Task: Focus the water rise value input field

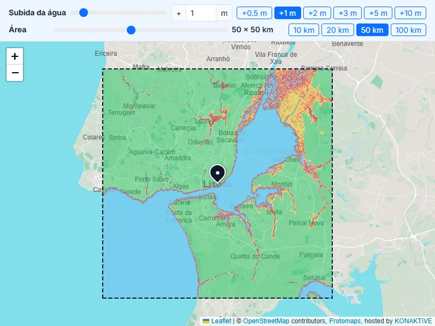Action: 201,13
